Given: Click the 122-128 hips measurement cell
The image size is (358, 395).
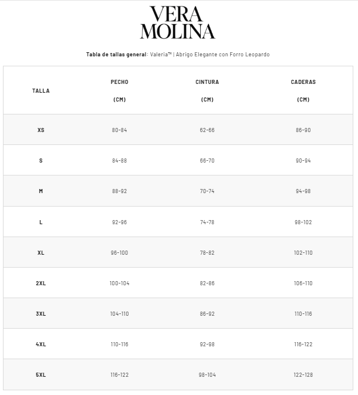Looking at the screenshot, I should pos(303,374).
